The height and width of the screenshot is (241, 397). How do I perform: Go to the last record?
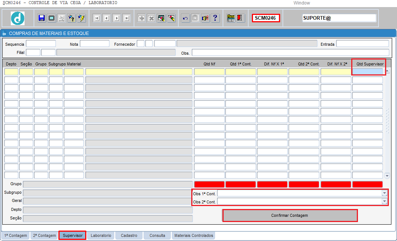point(127,18)
